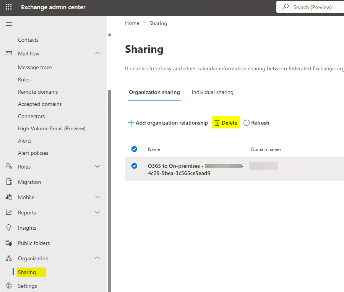
Task: Open Settings via the gear icon
Action: click(9, 286)
